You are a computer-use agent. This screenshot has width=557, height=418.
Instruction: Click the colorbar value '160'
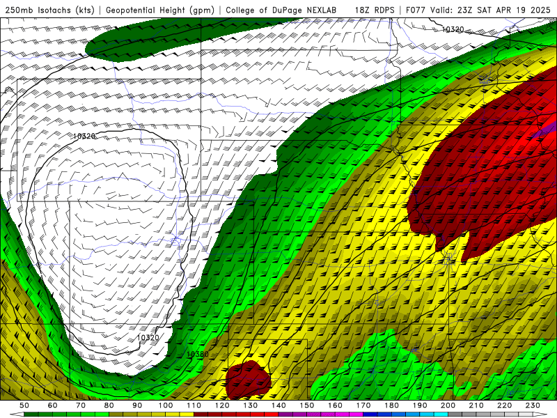tap(335, 405)
